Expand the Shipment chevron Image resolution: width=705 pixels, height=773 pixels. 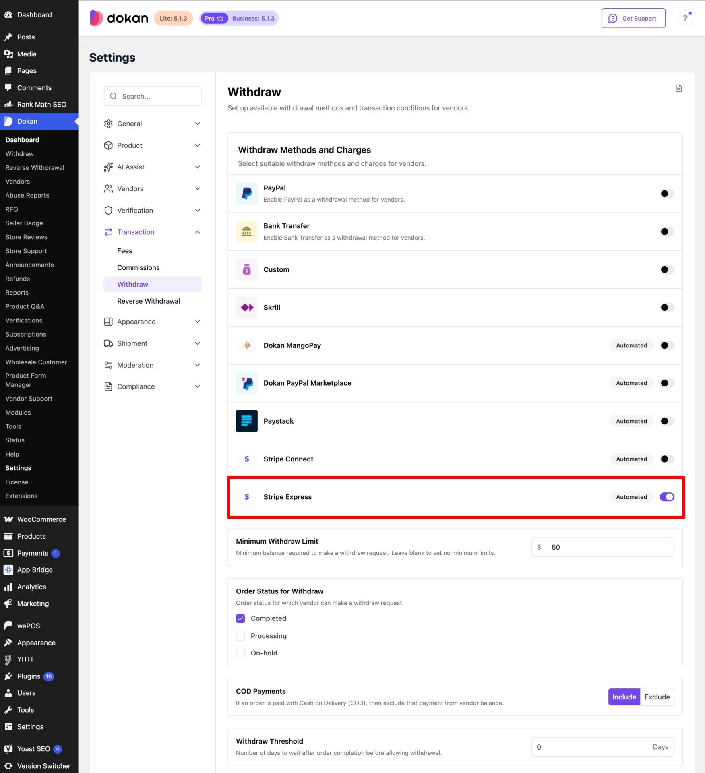click(x=197, y=343)
